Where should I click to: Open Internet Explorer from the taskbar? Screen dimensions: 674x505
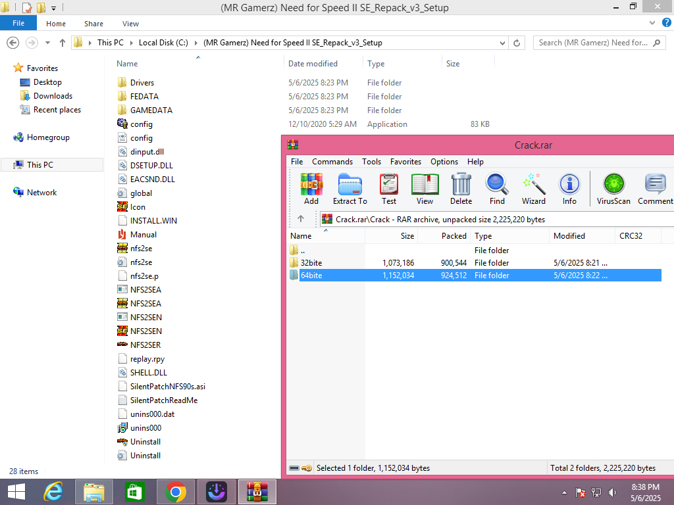pyautogui.click(x=53, y=492)
